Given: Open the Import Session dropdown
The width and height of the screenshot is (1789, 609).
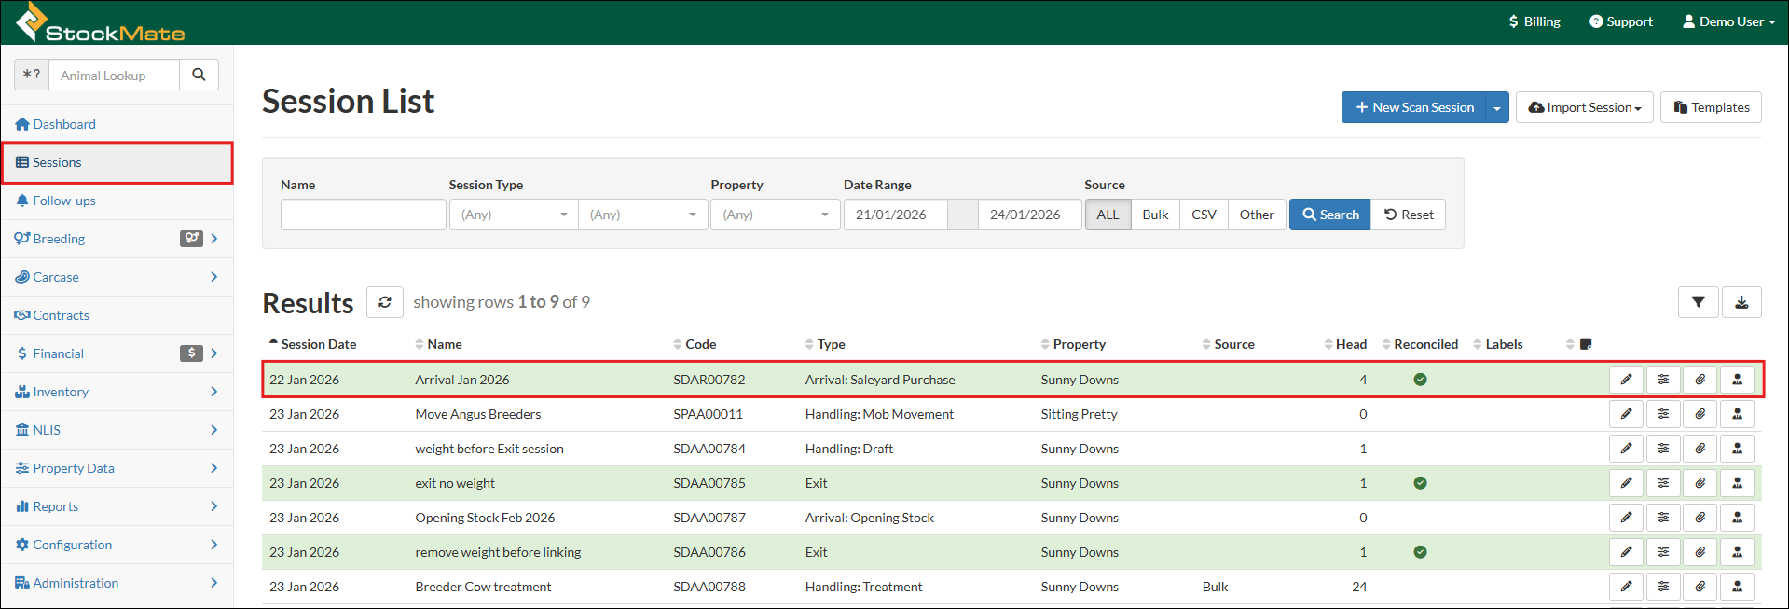Looking at the screenshot, I should point(1584,107).
